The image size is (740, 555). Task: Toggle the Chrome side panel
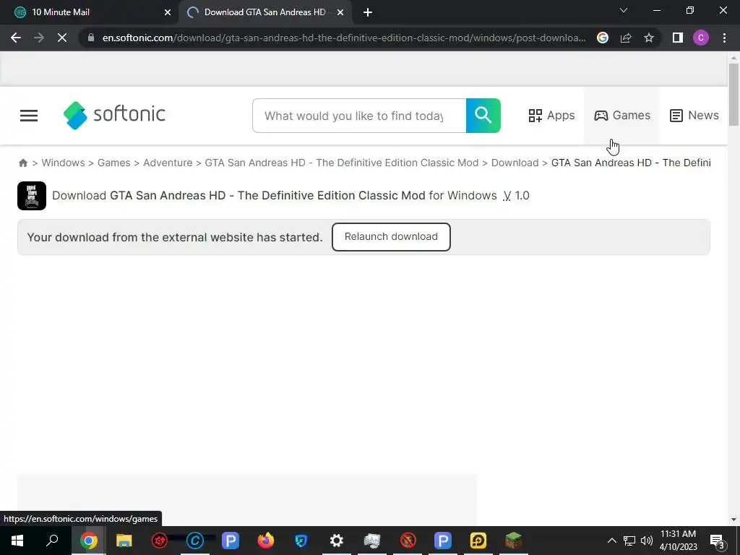click(678, 38)
